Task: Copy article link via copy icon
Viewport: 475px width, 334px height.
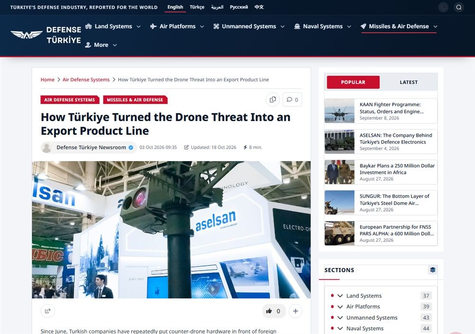Action: (273, 99)
